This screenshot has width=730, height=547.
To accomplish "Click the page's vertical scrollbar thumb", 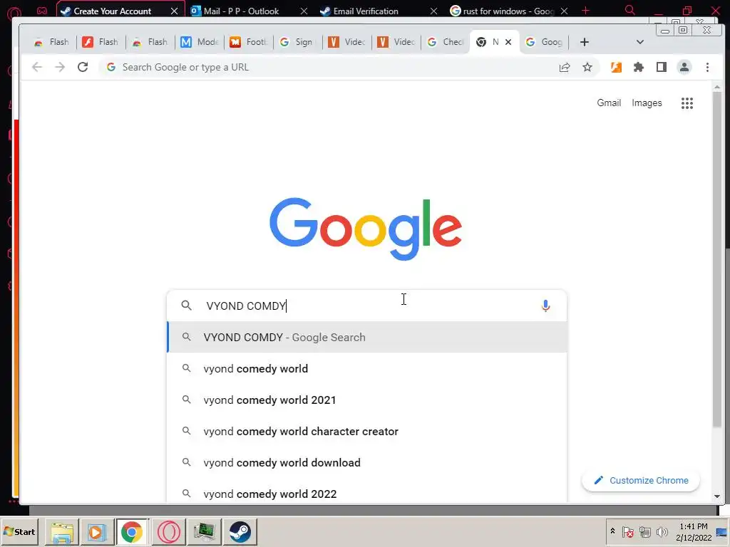I will tap(717, 259).
